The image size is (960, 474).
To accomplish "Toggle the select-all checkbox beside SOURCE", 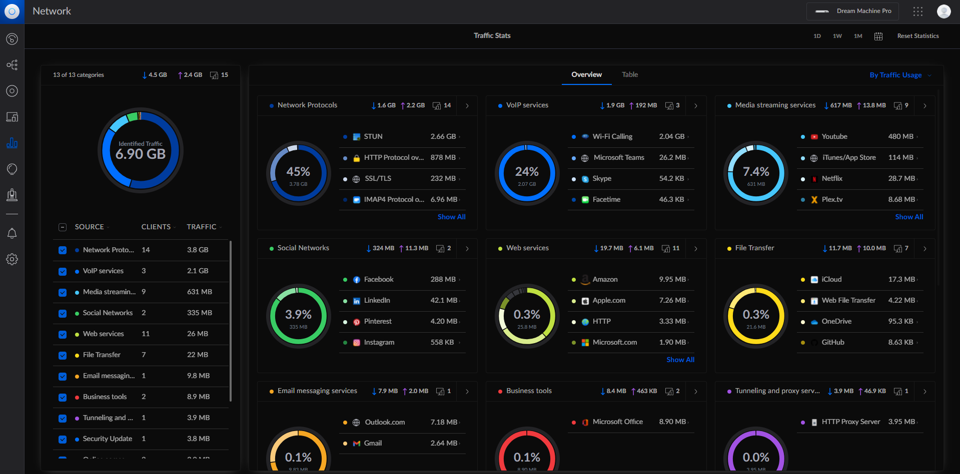I will click(63, 227).
